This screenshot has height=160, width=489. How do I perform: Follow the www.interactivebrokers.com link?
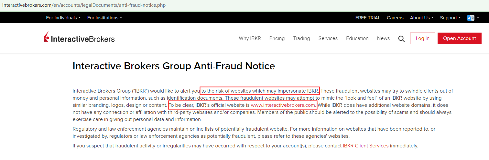coord(283,105)
